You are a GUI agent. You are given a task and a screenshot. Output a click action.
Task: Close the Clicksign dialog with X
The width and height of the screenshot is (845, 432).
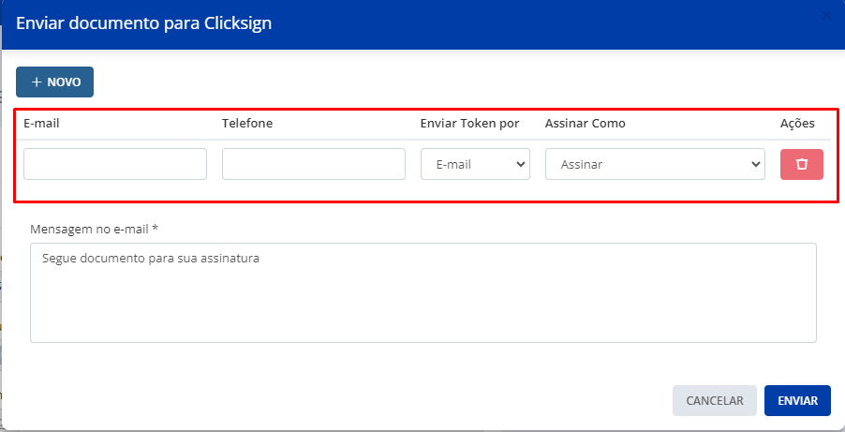pyautogui.click(x=826, y=16)
